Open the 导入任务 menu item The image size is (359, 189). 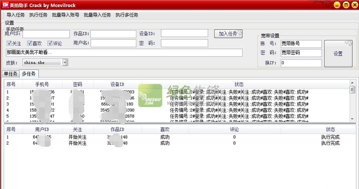[x=16, y=15]
